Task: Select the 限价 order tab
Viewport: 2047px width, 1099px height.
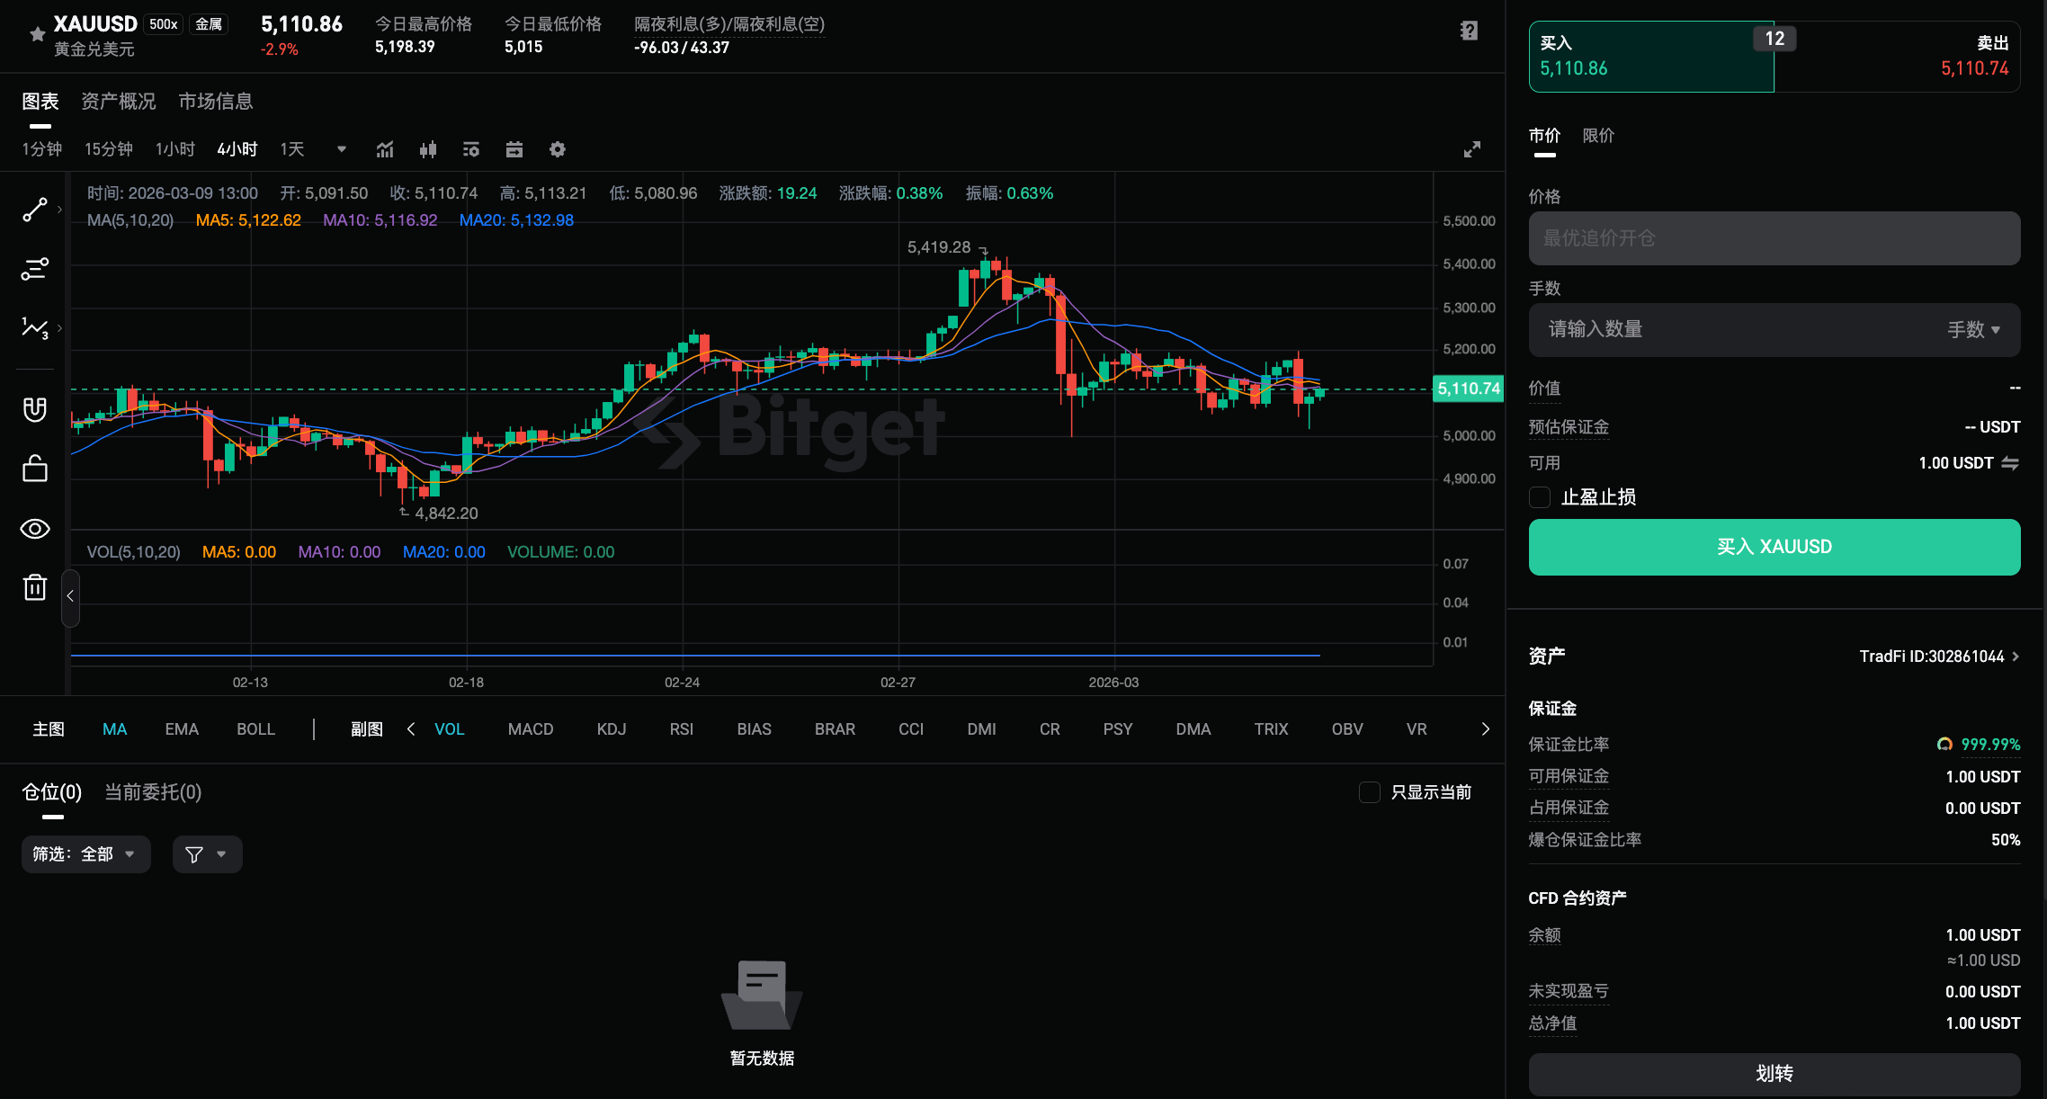Action: point(1598,136)
